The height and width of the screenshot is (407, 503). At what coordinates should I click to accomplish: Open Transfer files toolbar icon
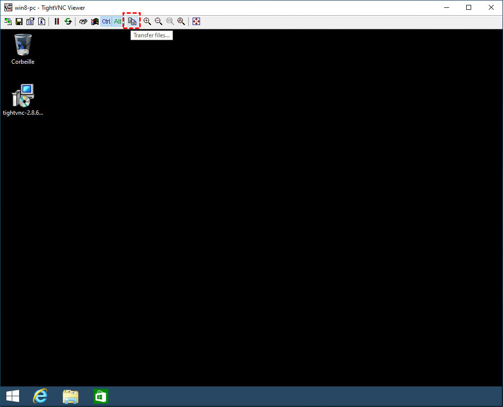pyautogui.click(x=132, y=22)
